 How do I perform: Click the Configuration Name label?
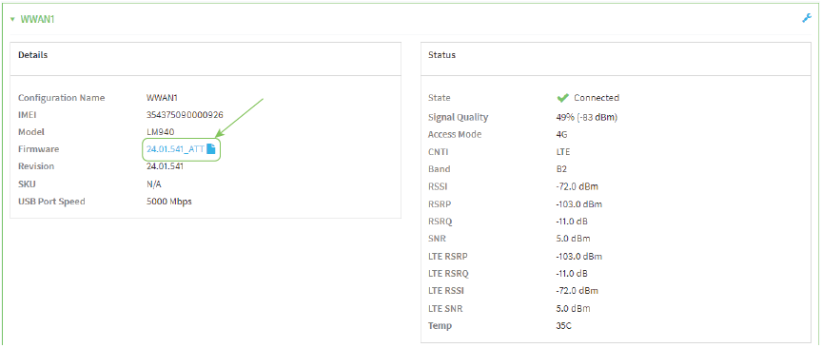(61, 98)
